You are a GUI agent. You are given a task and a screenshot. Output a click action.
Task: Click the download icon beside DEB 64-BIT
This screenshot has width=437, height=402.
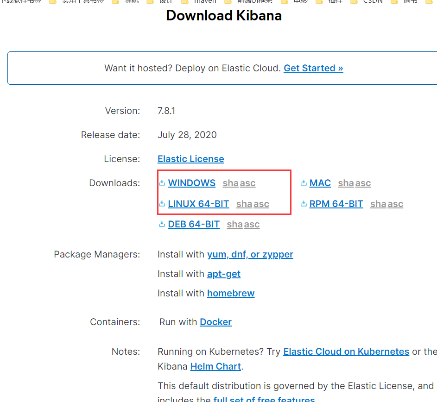[x=162, y=224]
